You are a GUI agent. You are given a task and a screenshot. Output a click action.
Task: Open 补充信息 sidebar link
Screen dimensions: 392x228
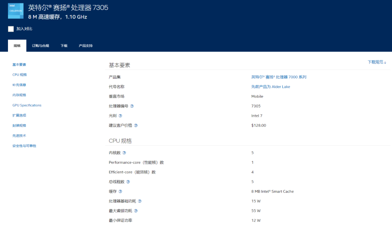click(19, 85)
